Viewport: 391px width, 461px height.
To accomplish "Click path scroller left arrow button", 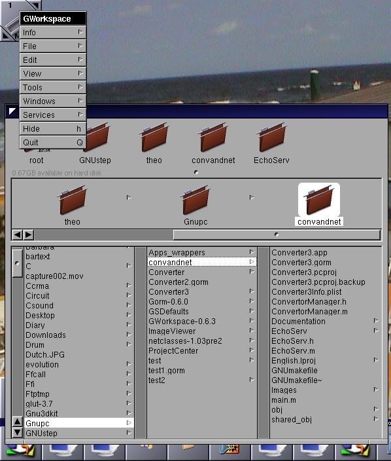I will tap(18, 234).
